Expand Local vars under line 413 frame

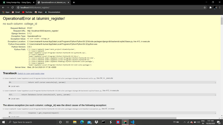(14, 99)
